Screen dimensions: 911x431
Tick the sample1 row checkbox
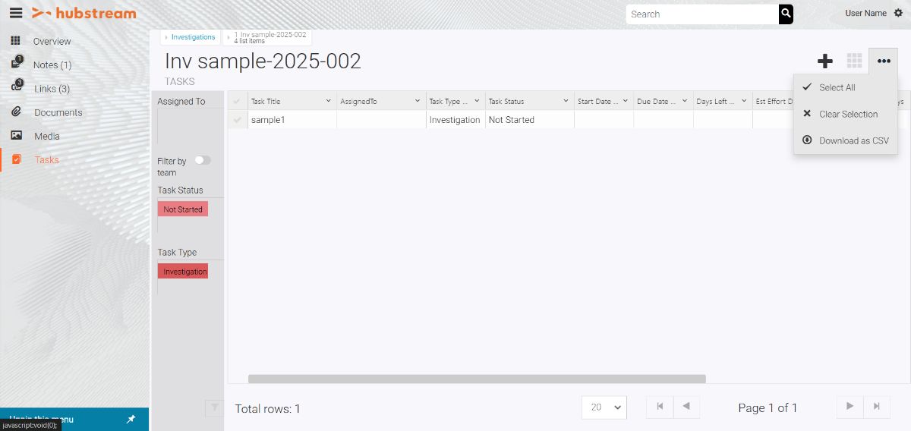(238, 120)
